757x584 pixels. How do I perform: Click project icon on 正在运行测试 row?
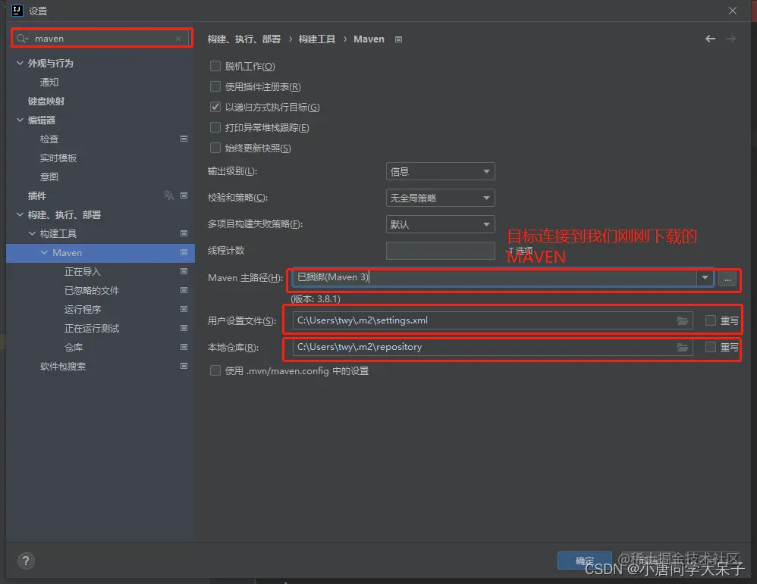184,328
